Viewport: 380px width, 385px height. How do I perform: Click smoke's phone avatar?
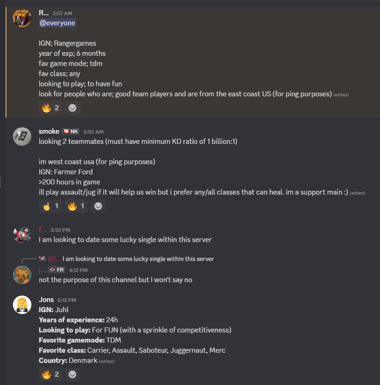22,136
